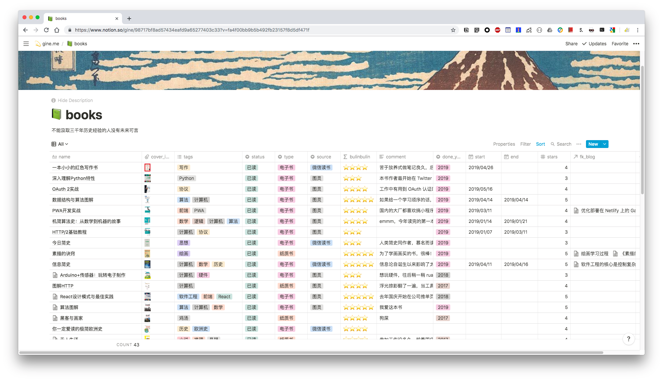Open the Notion page options ellipsis

(636, 44)
